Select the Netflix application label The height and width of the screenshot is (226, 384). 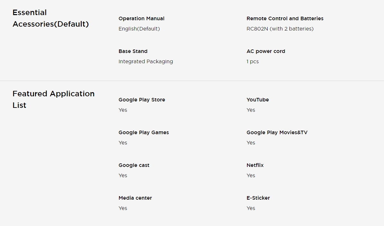pos(255,165)
